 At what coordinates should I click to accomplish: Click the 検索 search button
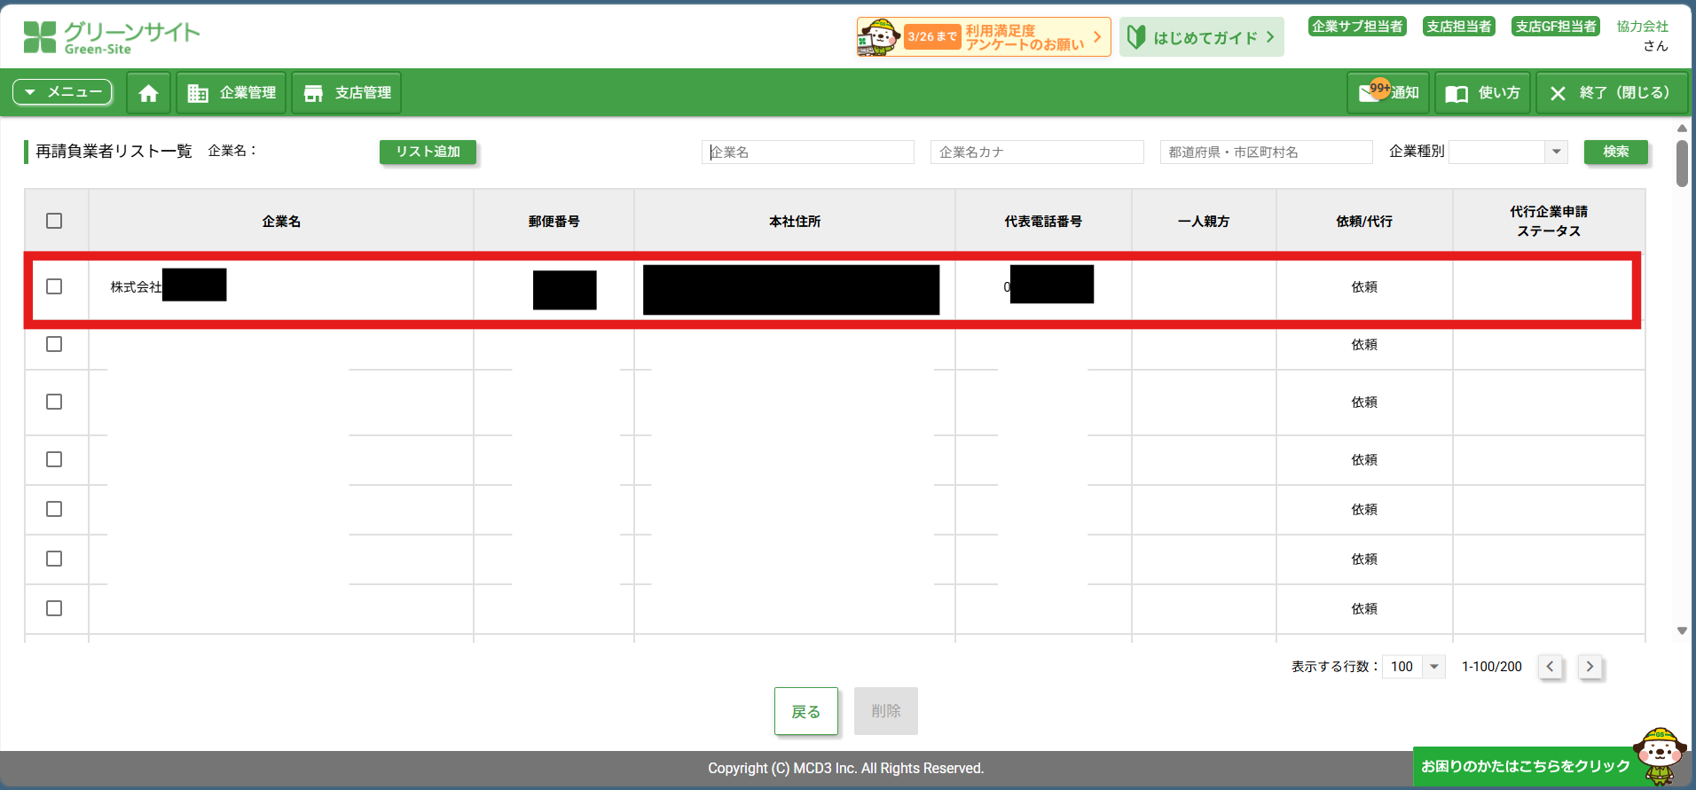(1615, 152)
